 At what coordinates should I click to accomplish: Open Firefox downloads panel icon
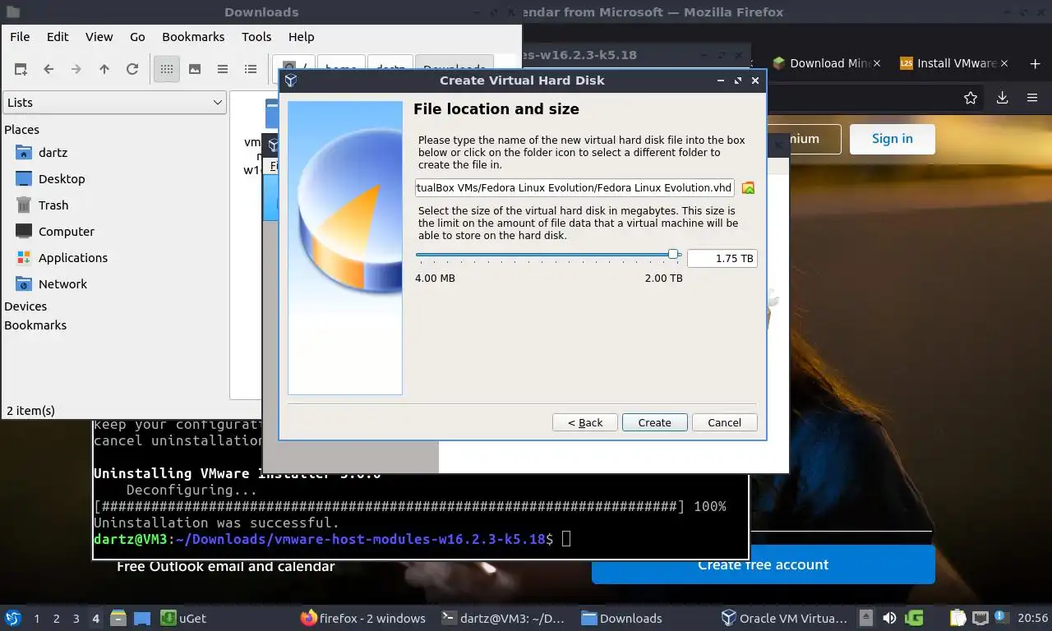click(1002, 98)
